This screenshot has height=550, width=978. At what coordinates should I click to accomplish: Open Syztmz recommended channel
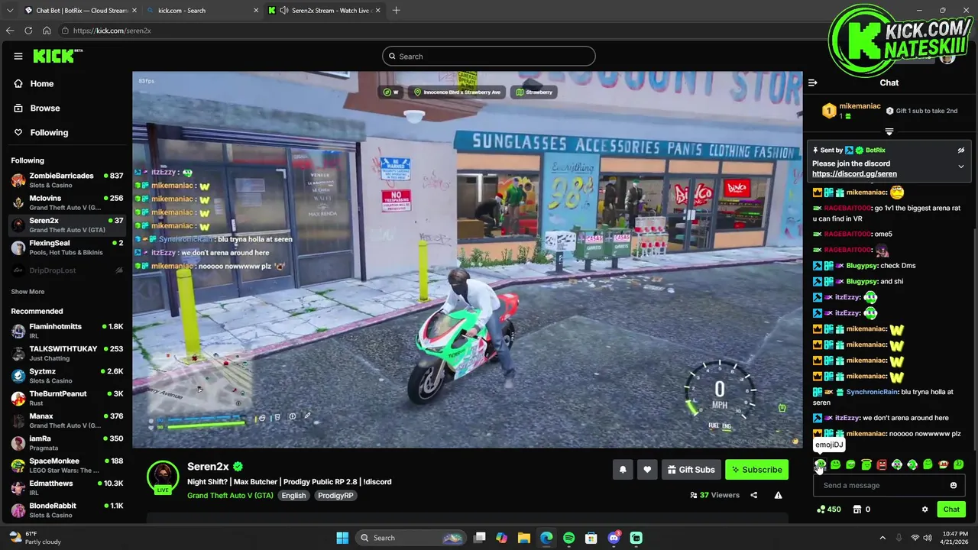click(67, 376)
